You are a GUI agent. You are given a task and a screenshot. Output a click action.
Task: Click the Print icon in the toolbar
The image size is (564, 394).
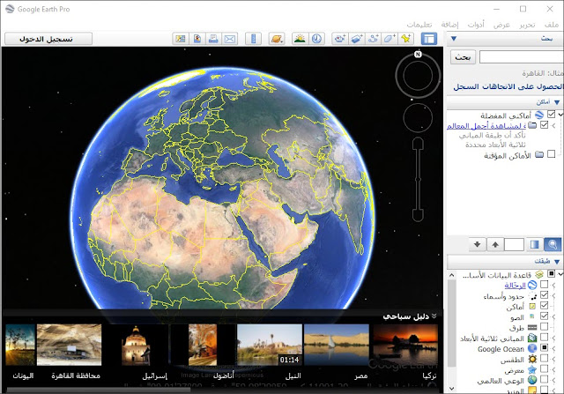213,39
